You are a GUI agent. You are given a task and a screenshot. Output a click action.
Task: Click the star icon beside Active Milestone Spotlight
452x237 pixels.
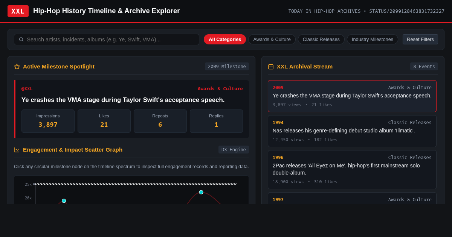17,67
